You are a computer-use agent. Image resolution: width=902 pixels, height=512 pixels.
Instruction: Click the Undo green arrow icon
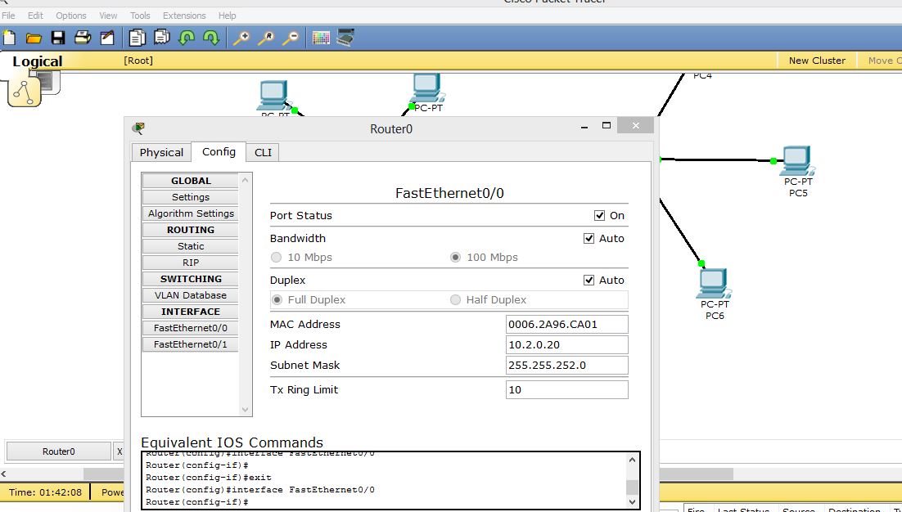[187, 38]
